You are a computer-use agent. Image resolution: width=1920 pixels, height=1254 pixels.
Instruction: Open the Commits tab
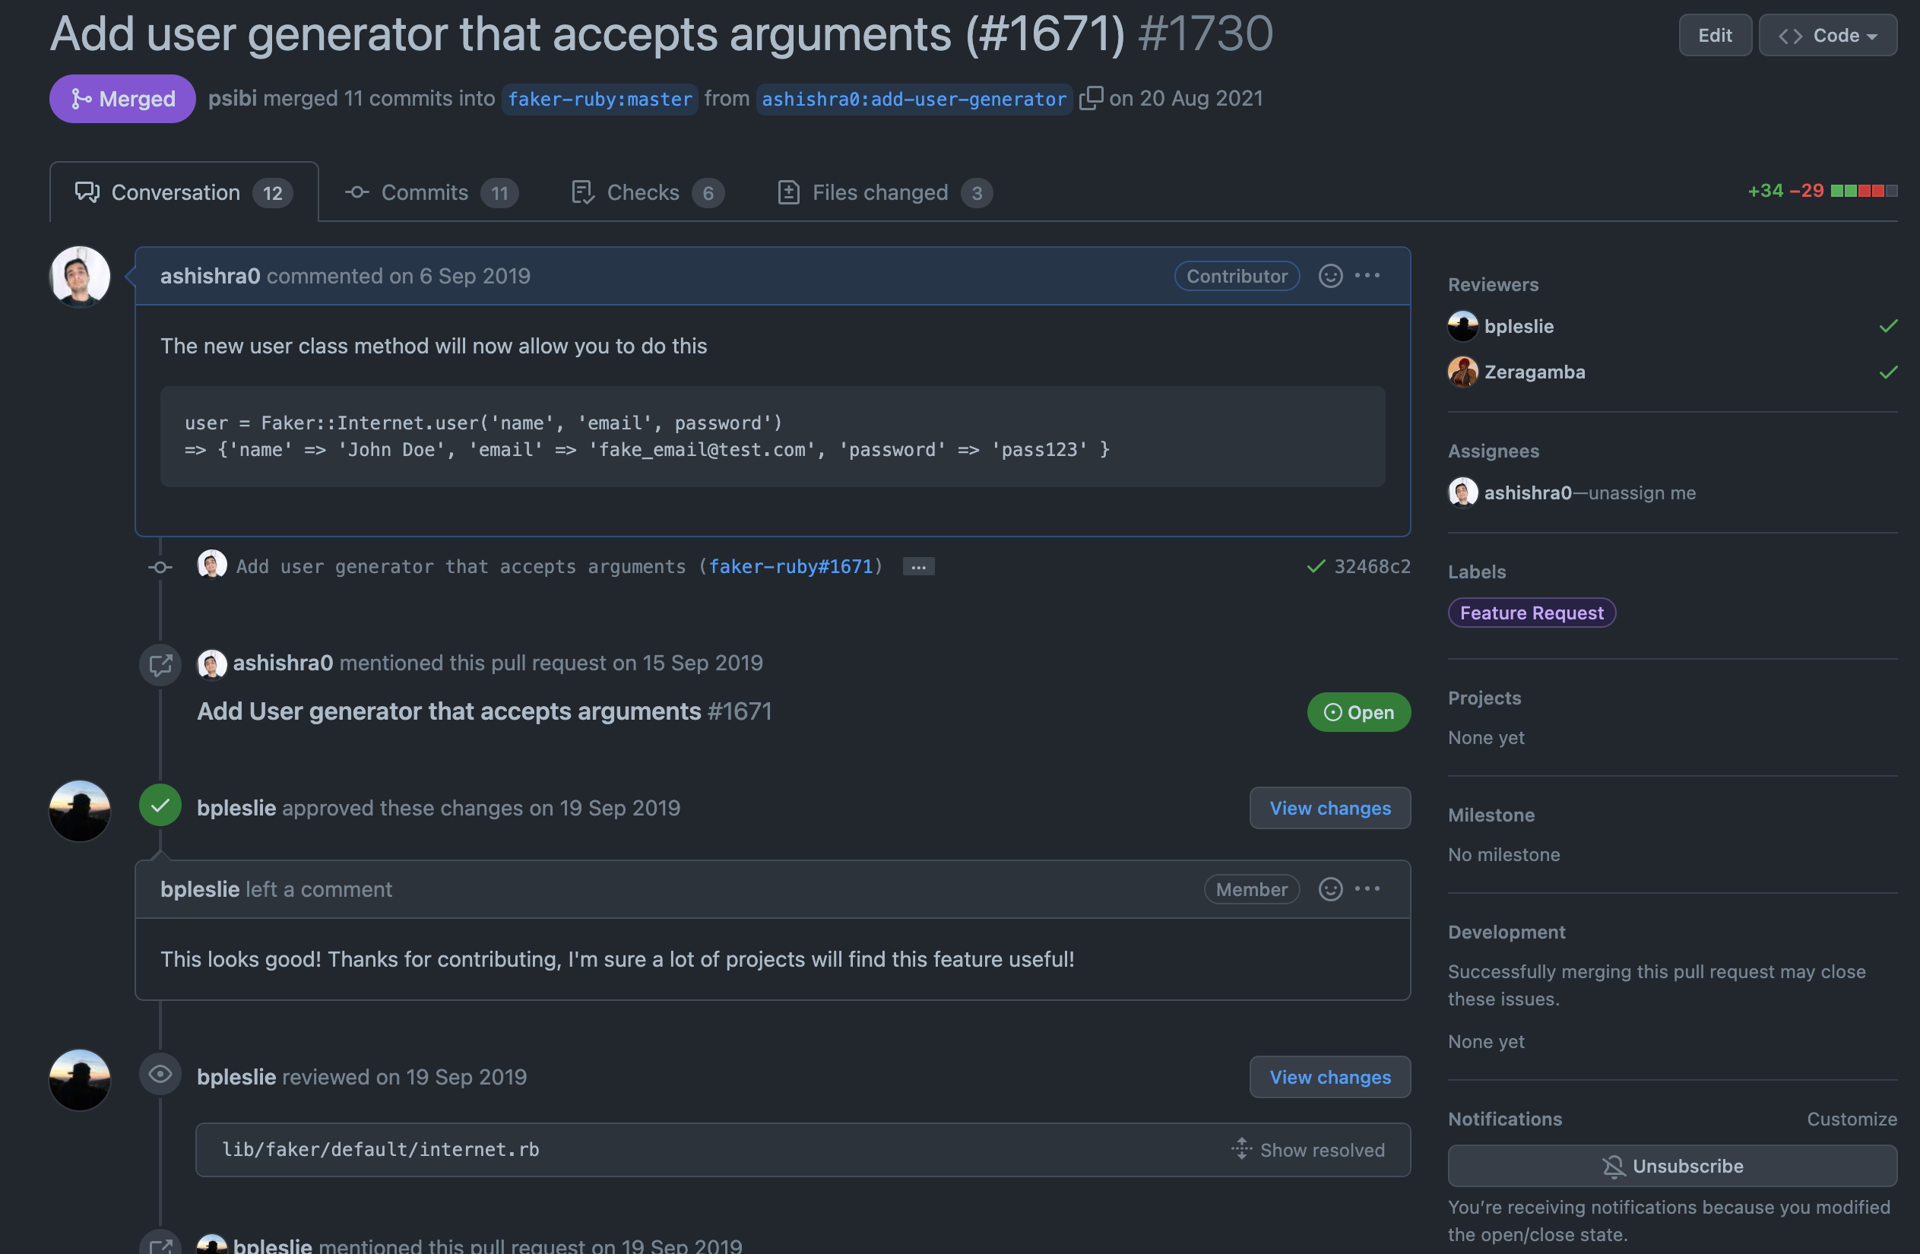pos(424,192)
